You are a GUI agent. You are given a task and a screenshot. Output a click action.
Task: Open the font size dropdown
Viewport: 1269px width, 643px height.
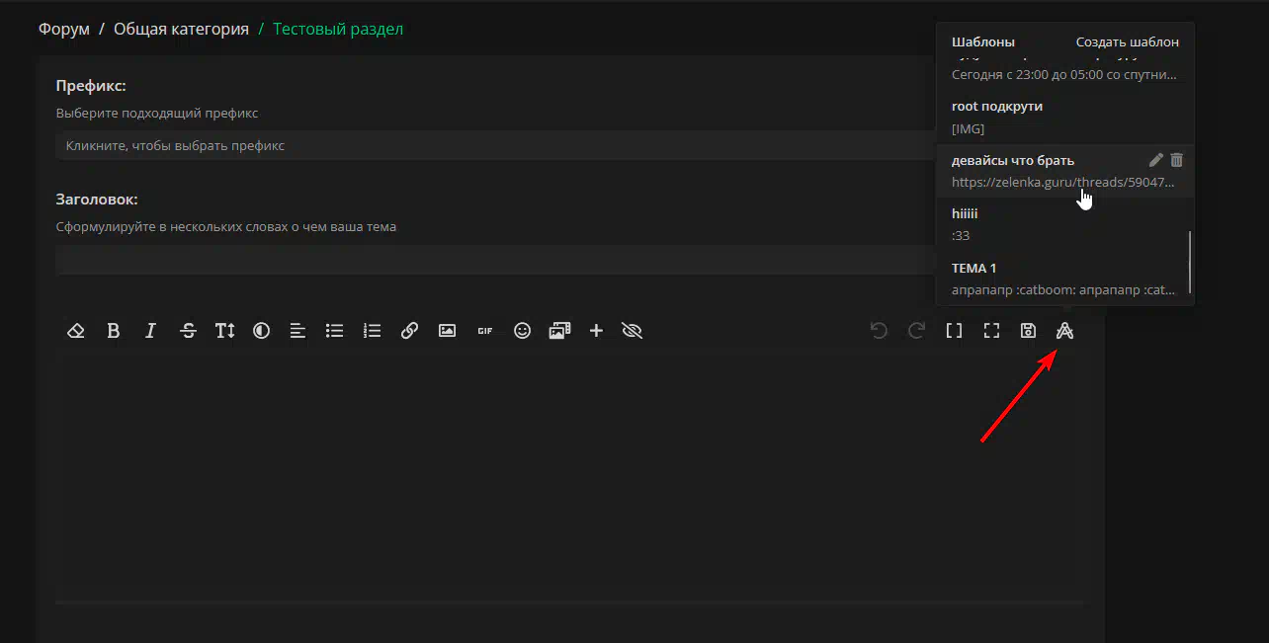pos(224,331)
